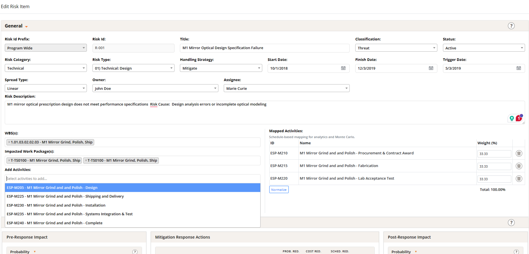Open Finish Date calendar picker
Image resolution: width=529 pixels, height=254 pixels.
tap(431, 68)
